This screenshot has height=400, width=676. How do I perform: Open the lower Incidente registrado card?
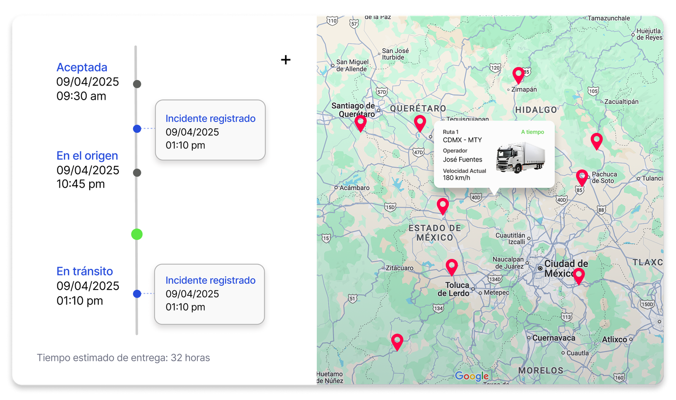pyautogui.click(x=210, y=294)
